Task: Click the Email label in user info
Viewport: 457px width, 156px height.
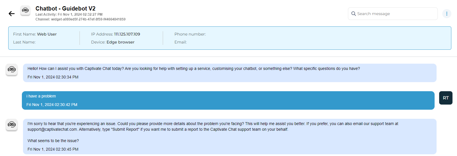Action: 180,42
